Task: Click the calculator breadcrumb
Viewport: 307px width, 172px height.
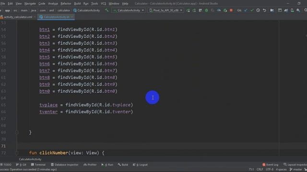Action: pyautogui.click(x=64, y=11)
